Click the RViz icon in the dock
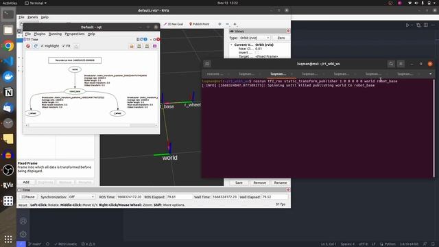439x247 pixels. [x=8, y=185]
